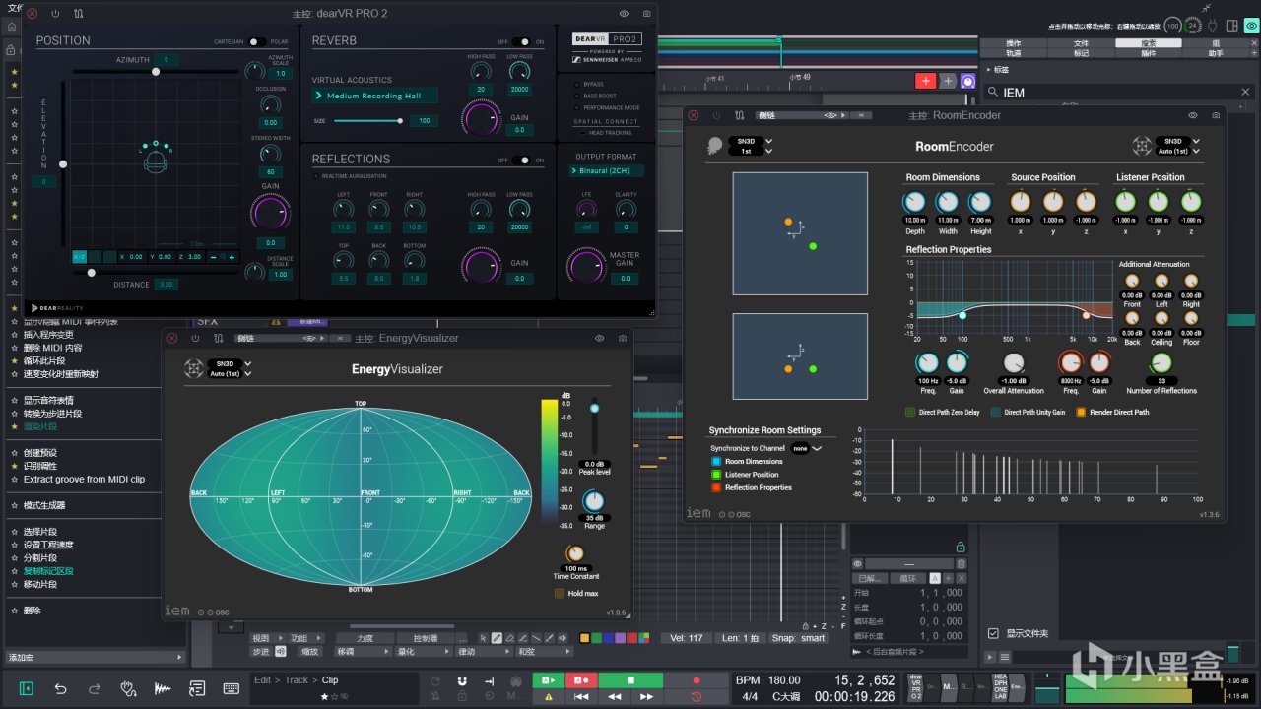This screenshot has height=709, width=1261.
Task: Switch to 标记 tab in right panel
Action: 1081,53
